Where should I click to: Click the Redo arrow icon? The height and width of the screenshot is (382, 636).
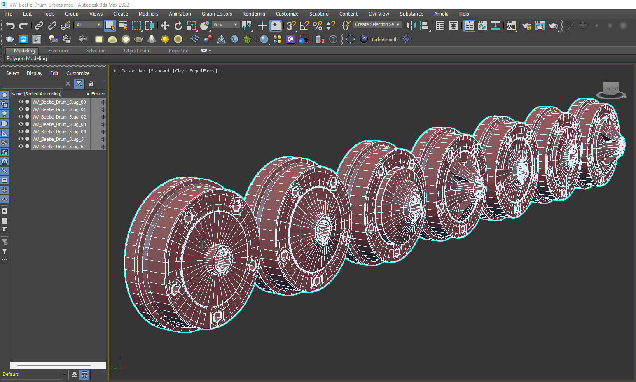[x=23, y=26]
